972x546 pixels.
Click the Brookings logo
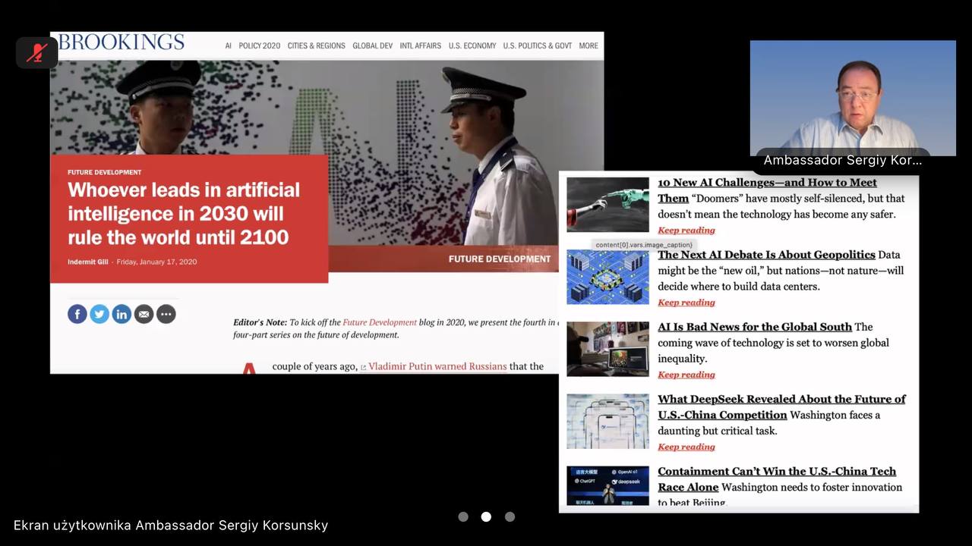tap(121, 42)
